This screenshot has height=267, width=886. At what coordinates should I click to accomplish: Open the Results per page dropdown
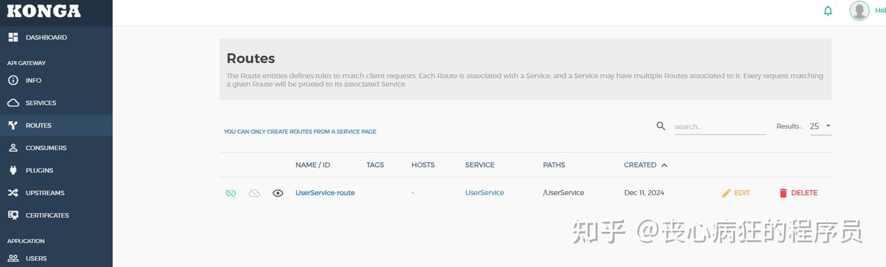coord(820,126)
